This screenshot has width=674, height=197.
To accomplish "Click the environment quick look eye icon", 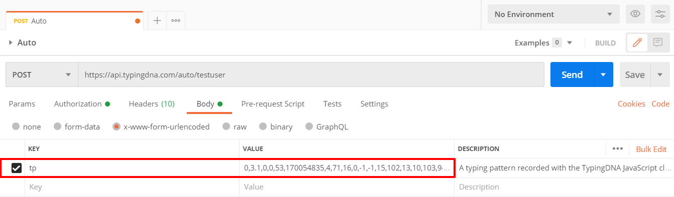I will [x=635, y=14].
